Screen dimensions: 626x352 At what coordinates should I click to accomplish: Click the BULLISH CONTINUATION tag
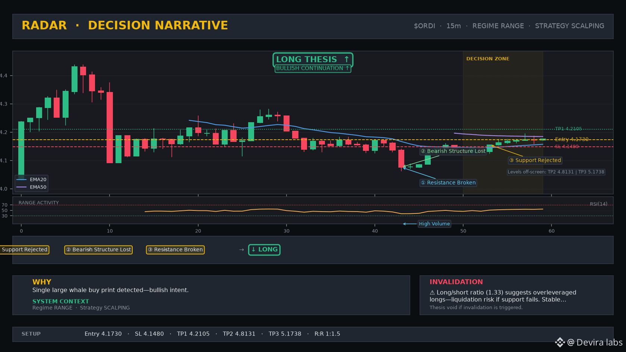313,69
